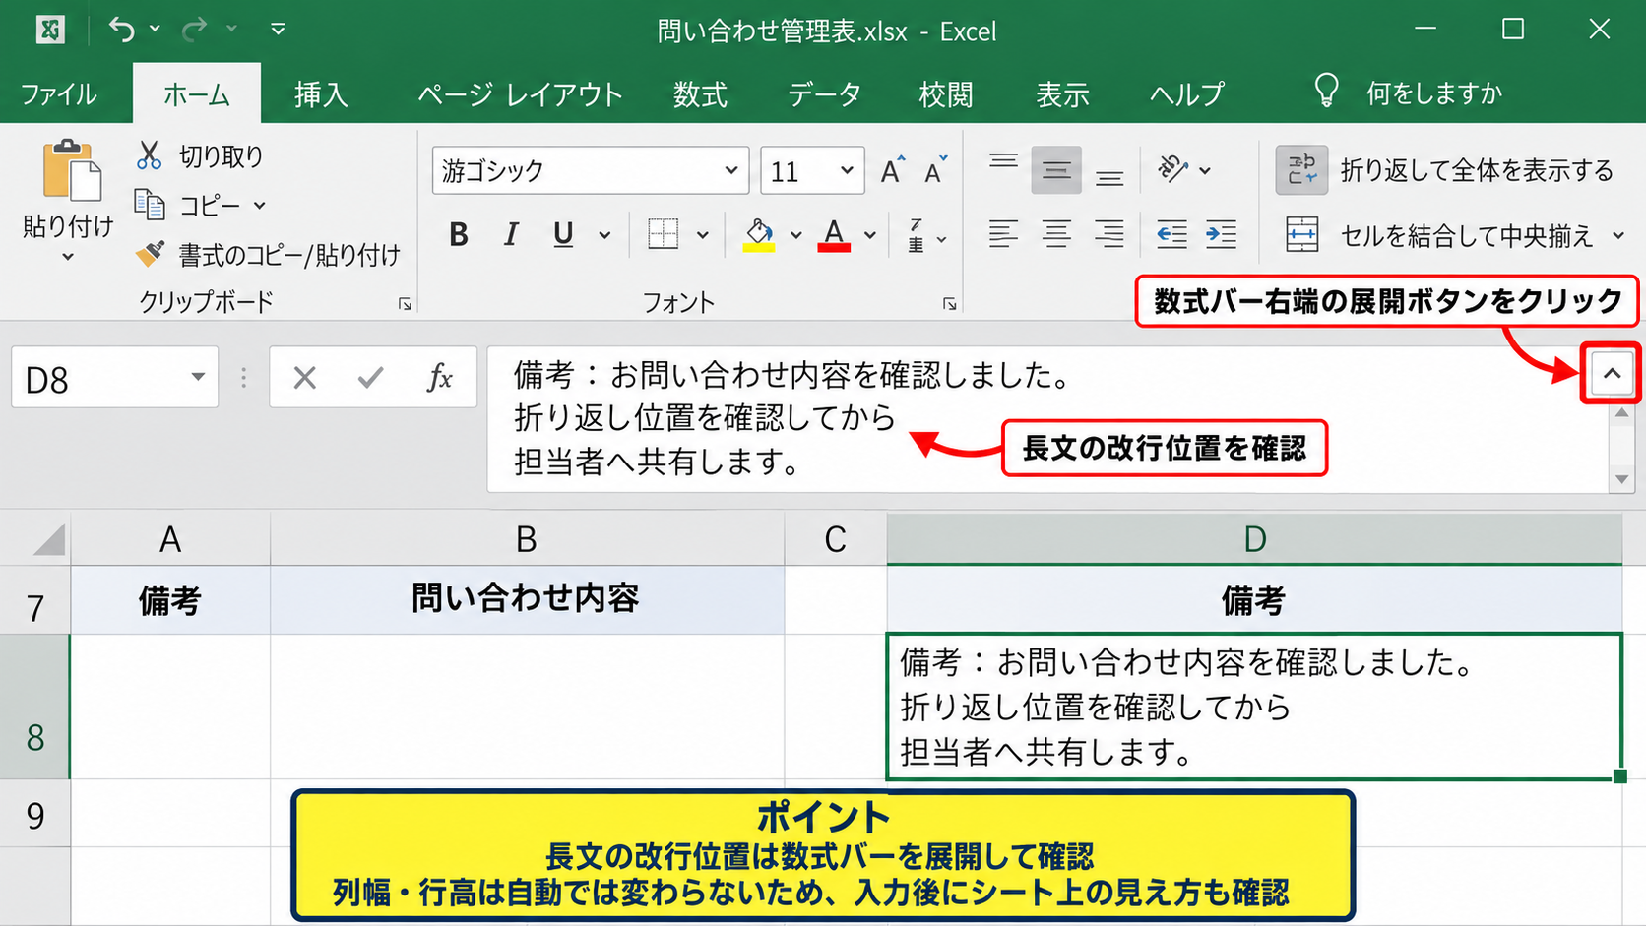Select column D header

(1254, 539)
